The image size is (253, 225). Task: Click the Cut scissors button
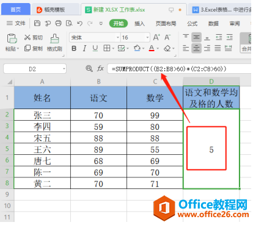coord(33,37)
